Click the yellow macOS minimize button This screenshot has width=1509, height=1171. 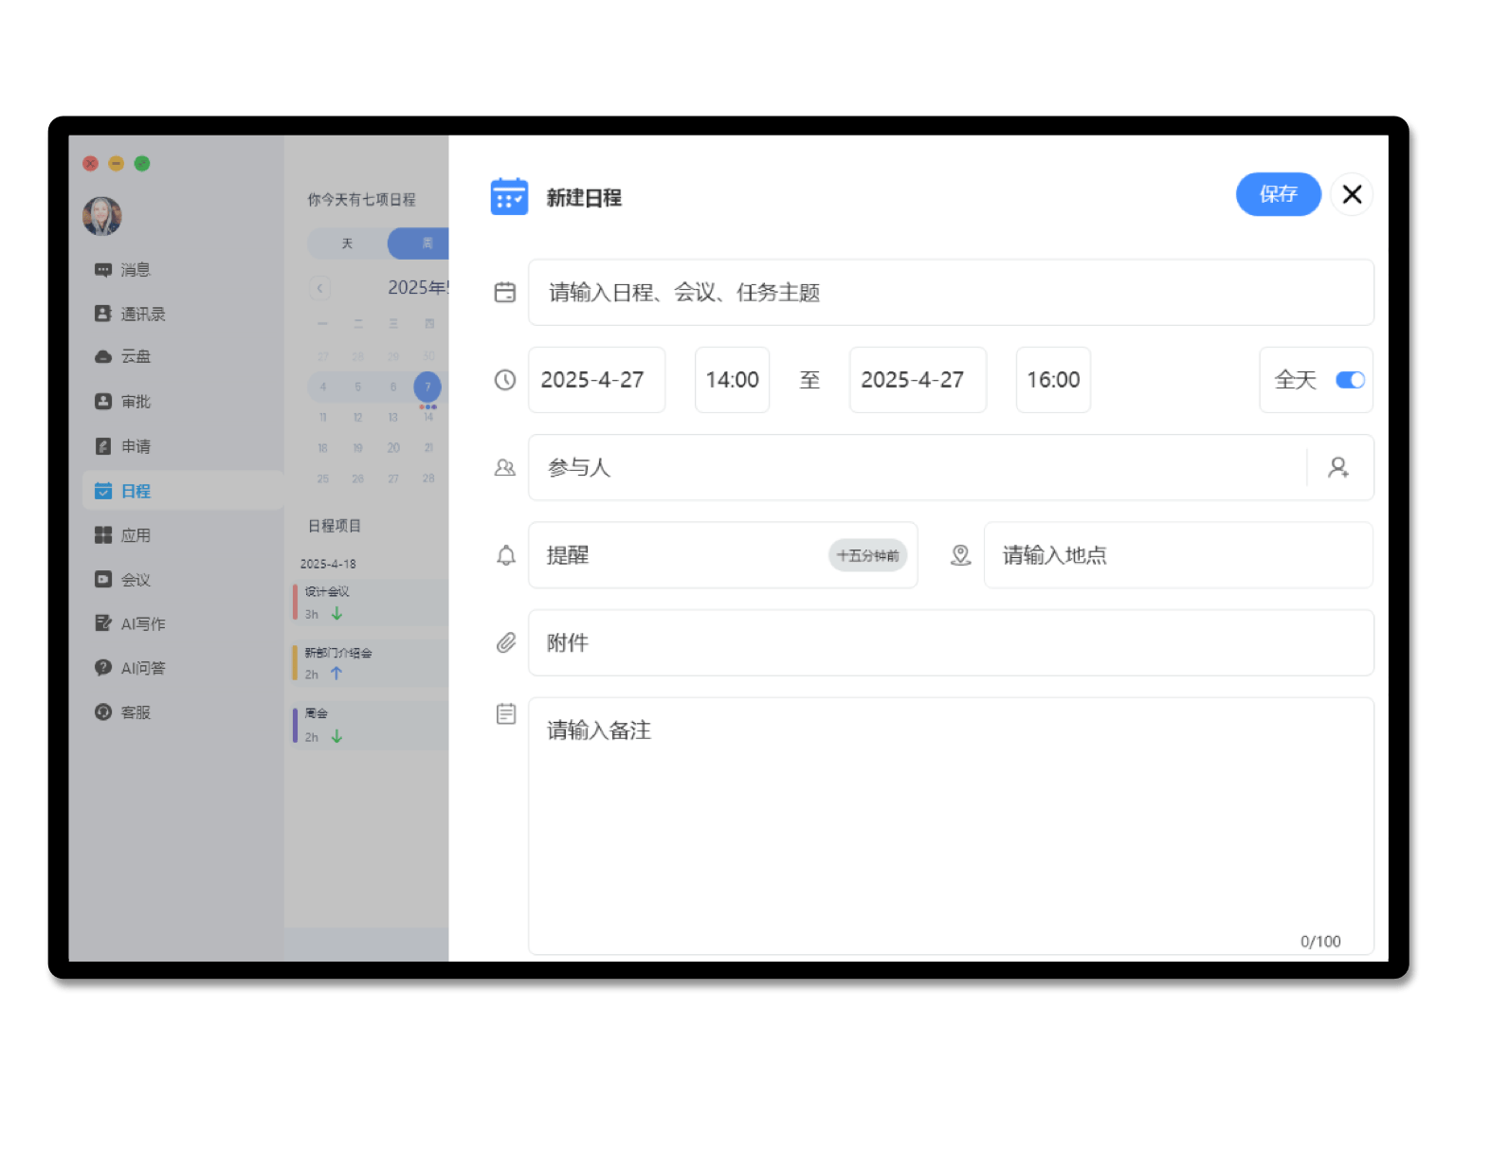click(x=117, y=164)
